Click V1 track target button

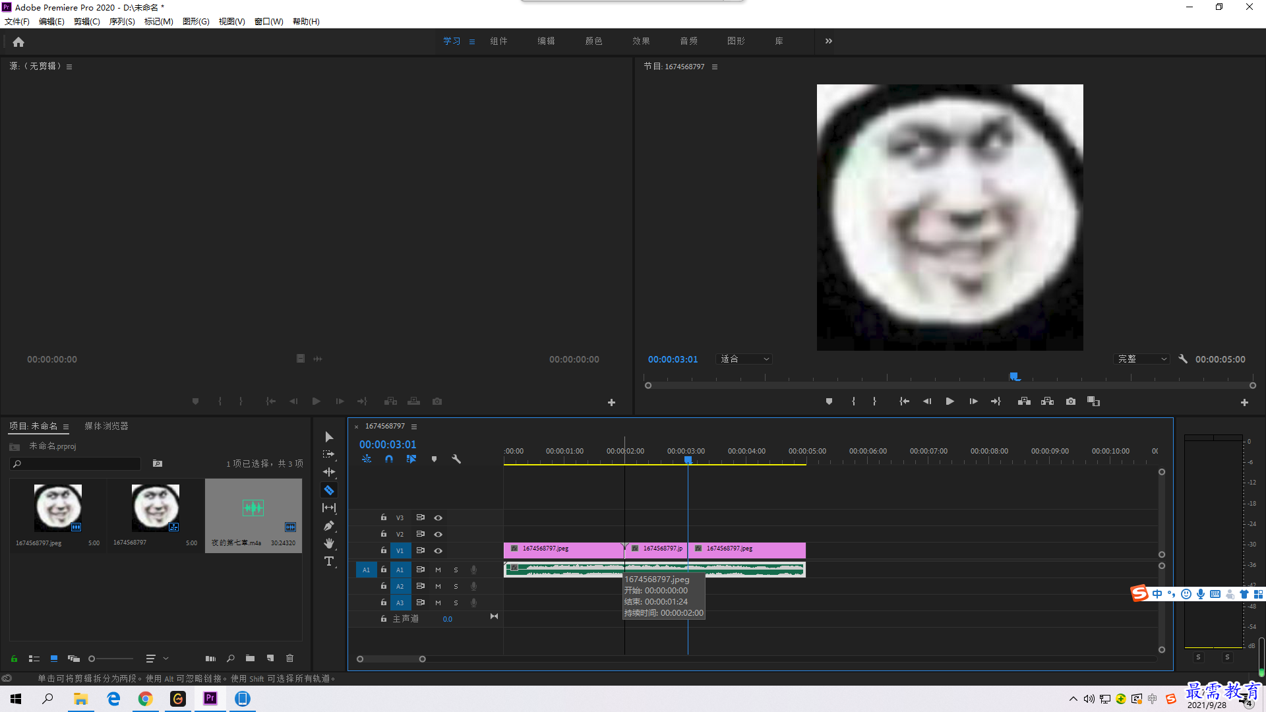(x=400, y=551)
